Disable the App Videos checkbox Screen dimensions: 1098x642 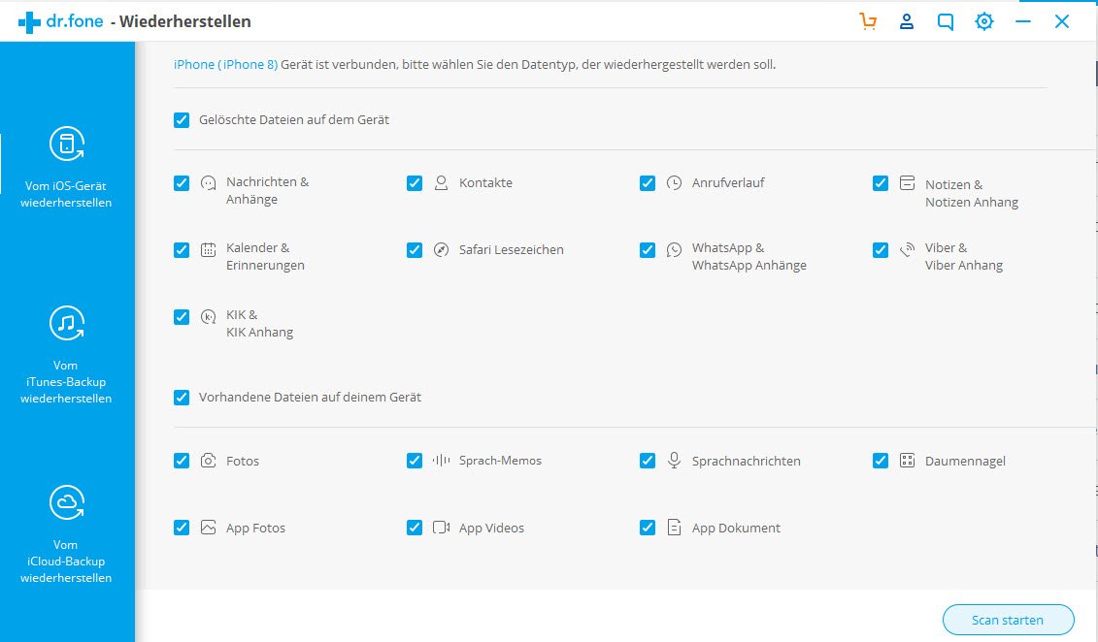415,528
